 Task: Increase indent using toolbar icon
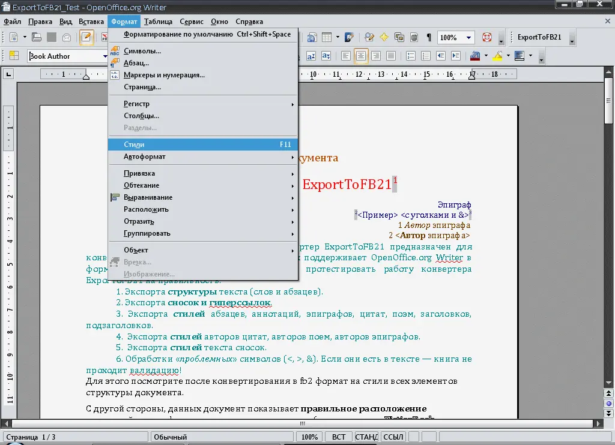tap(456, 56)
